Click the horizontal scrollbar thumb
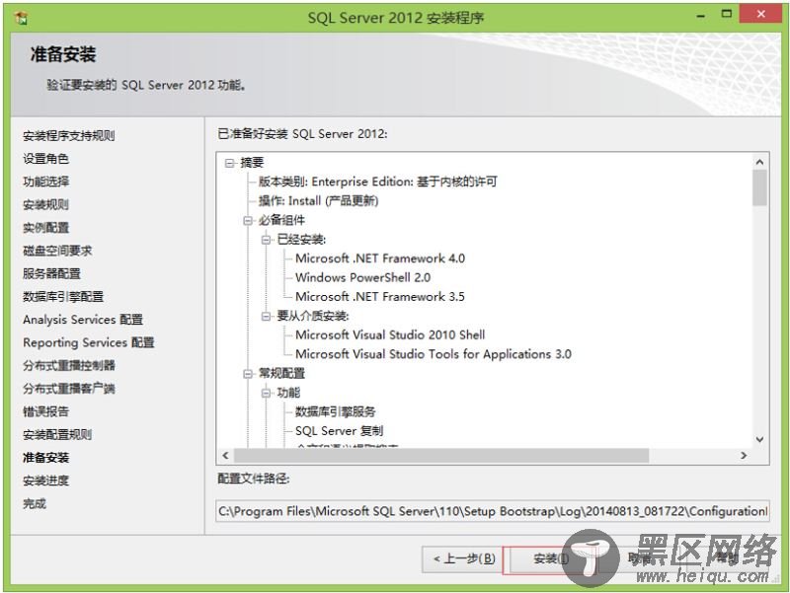The image size is (790, 593). 441,455
